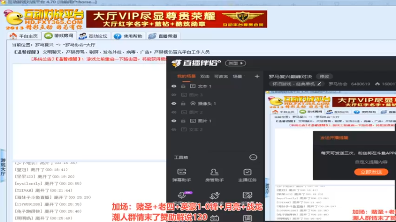Open the 主播任务 tool
This screenshot has height=222, width=396.
247,175
